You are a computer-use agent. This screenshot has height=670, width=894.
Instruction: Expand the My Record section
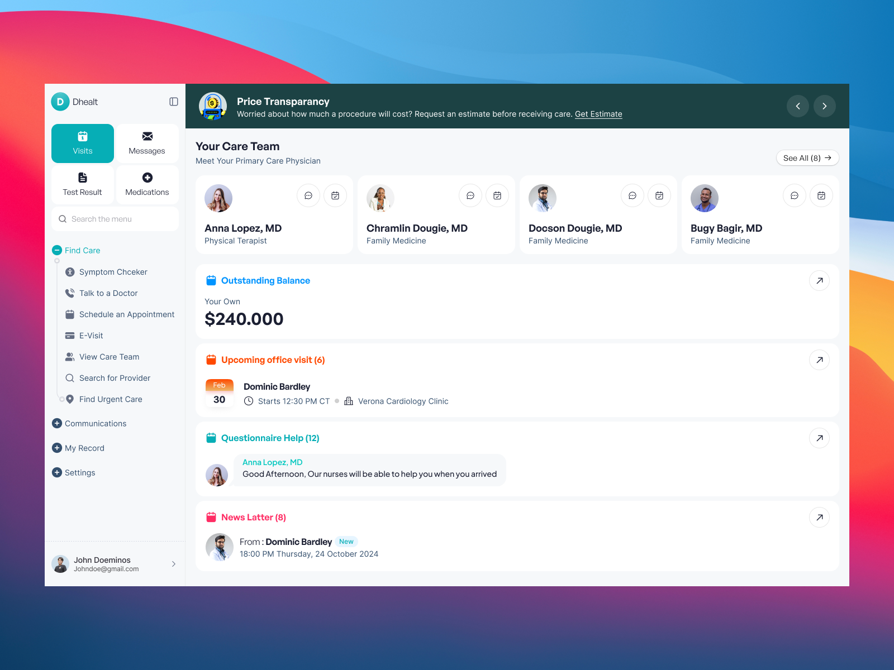[57, 448]
